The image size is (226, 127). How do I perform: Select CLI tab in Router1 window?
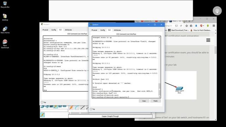pos(60,30)
